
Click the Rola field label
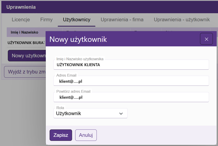click(x=60, y=108)
